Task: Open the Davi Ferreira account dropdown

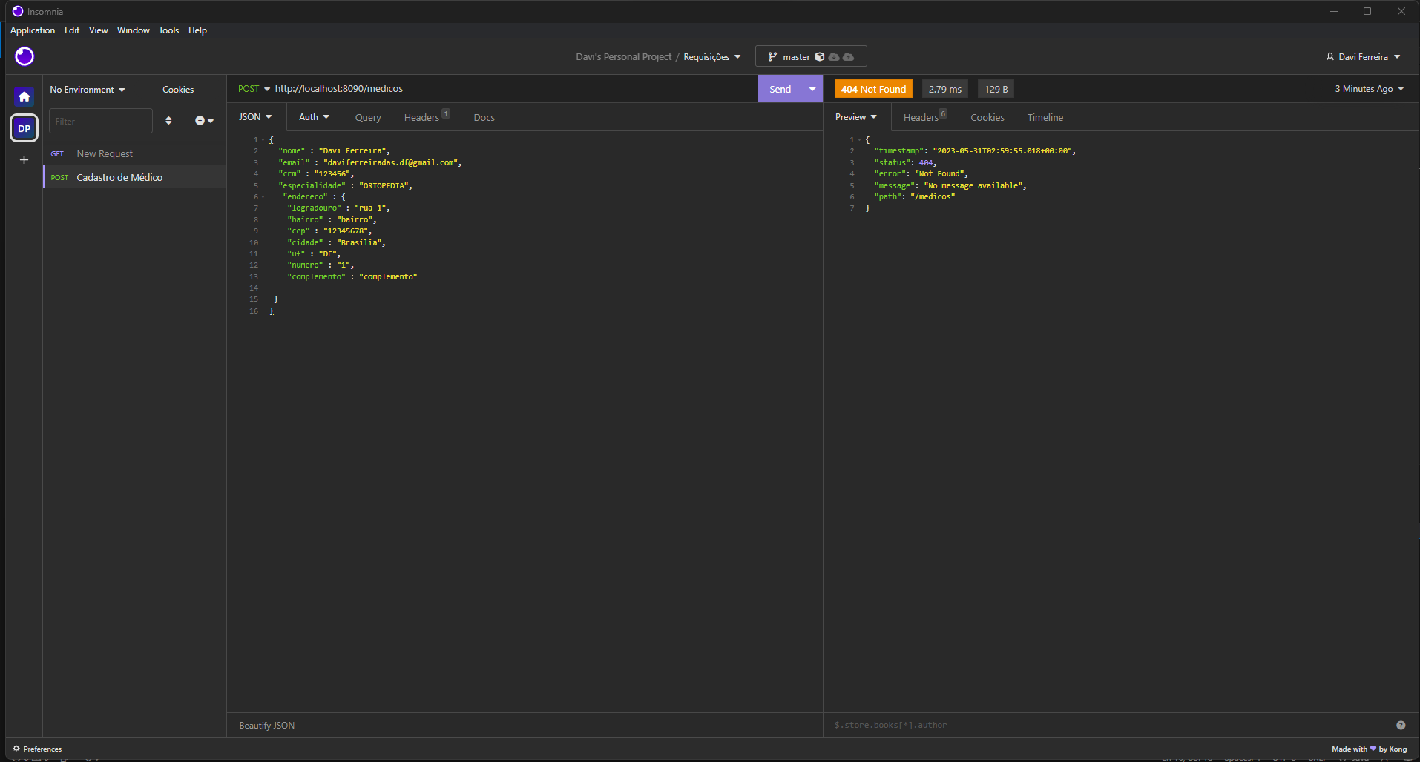Action: tap(1364, 57)
